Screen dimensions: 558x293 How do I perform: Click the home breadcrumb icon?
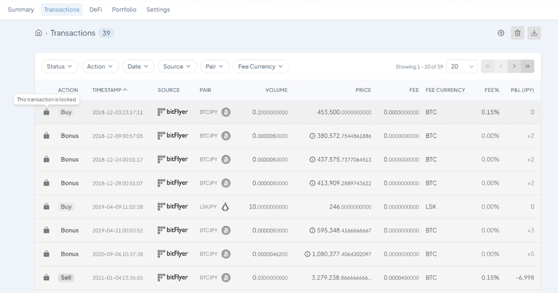pos(39,33)
